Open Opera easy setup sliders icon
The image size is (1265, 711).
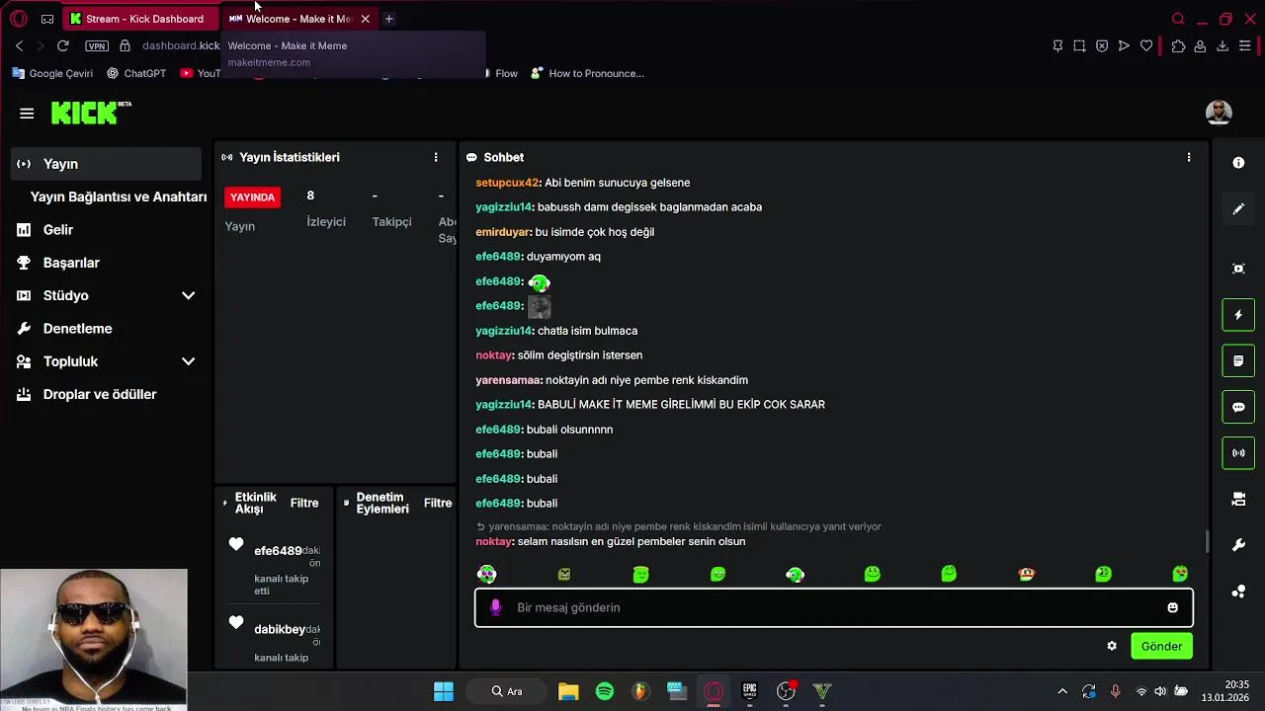pyautogui.click(x=1245, y=45)
